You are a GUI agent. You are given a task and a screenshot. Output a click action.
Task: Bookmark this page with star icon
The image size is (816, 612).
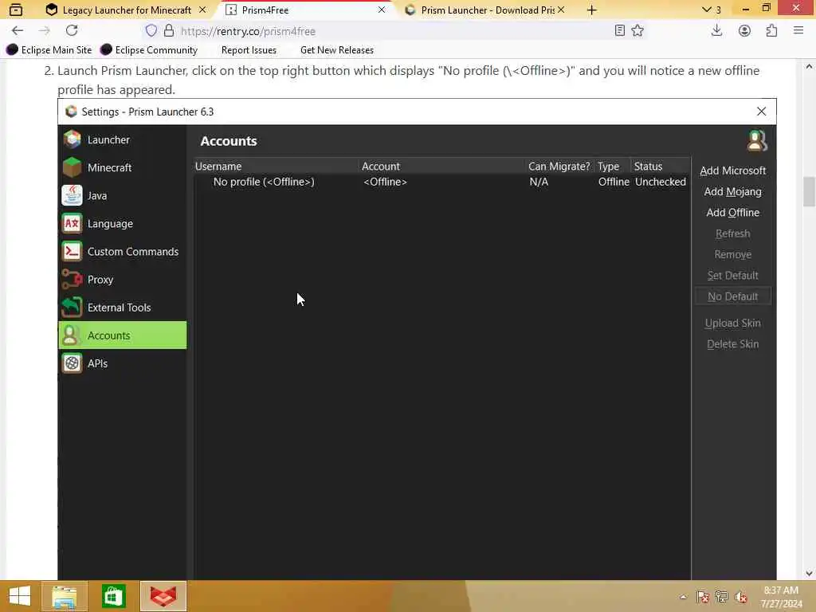[637, 31]
